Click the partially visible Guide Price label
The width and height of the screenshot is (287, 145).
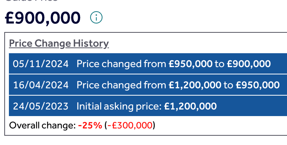point(31,1)
